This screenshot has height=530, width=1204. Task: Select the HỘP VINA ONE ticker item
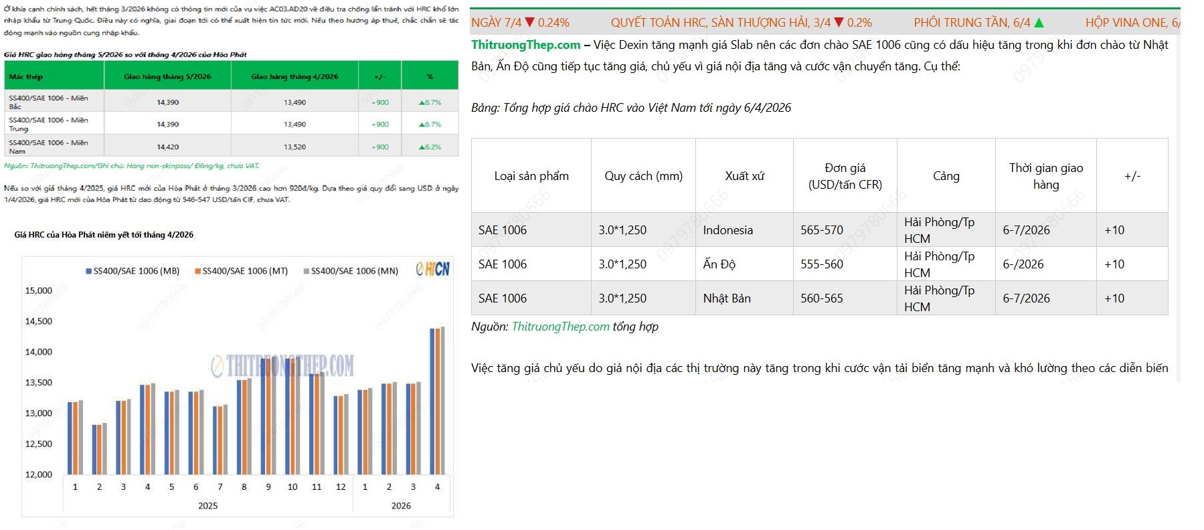(1131, 23)
